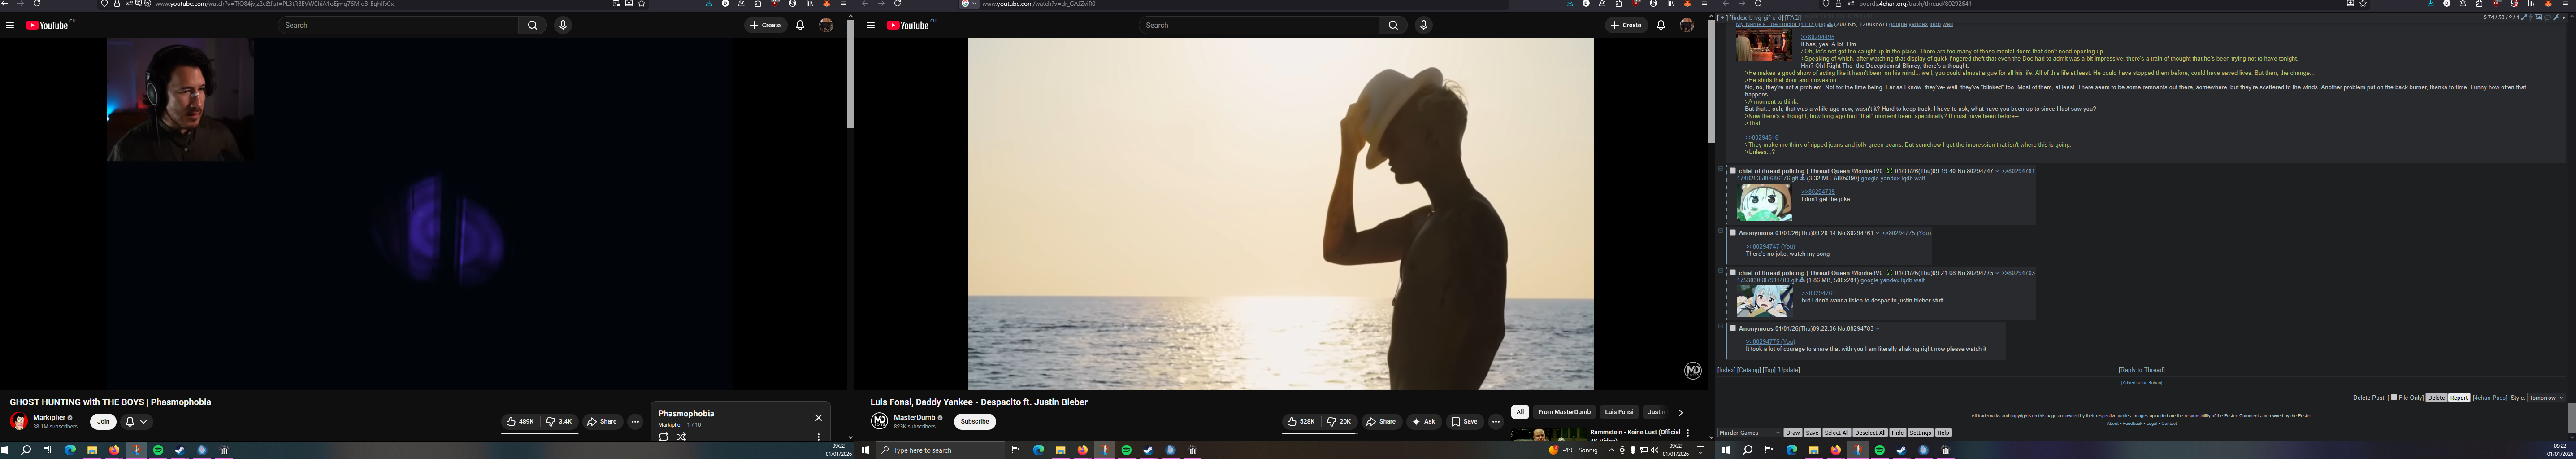Open Spotify from the middle monitor taskbar

1127,450
